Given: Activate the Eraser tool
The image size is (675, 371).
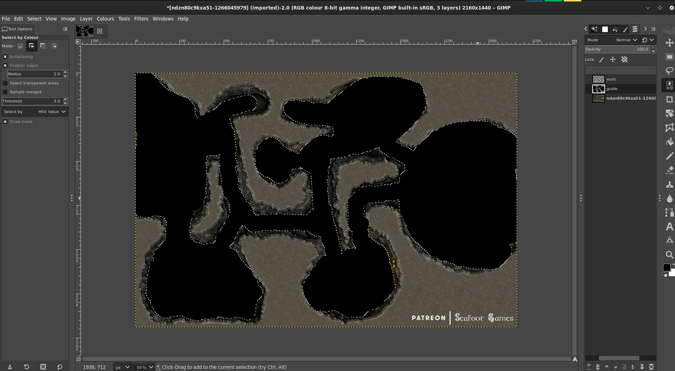Looking at the screenshot, I should pyautogui.click(x=669, y=170).
